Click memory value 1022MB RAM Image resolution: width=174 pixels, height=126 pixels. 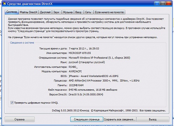[76, 85]
